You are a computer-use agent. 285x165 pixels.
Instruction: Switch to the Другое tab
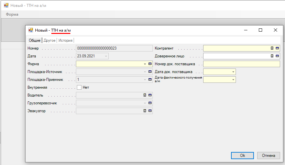click(49, 40)
